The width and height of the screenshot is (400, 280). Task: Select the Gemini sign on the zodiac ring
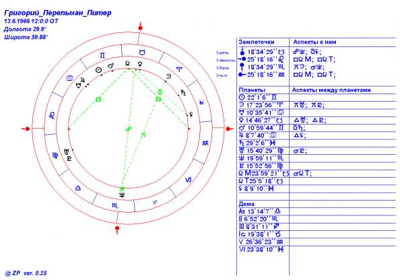pos(102,56)
